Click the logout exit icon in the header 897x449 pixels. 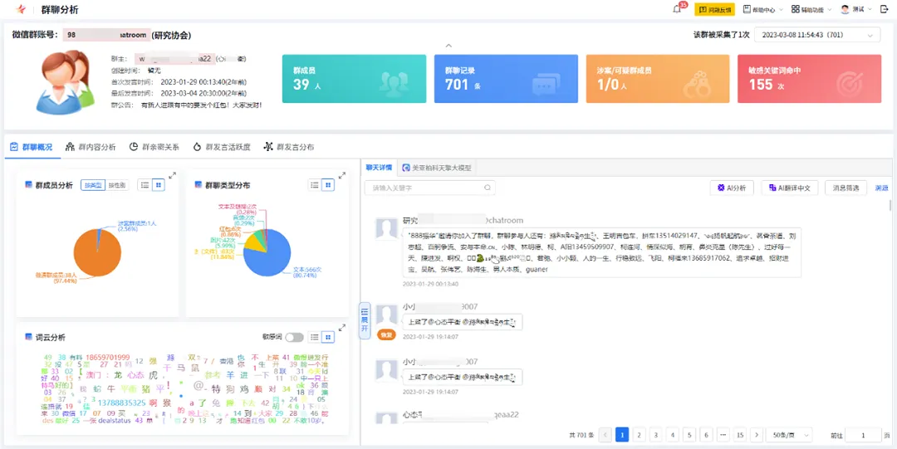coord(883,9)
